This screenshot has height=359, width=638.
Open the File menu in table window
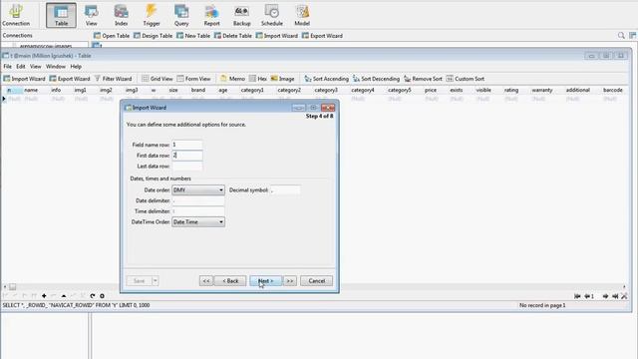(7, 67)
